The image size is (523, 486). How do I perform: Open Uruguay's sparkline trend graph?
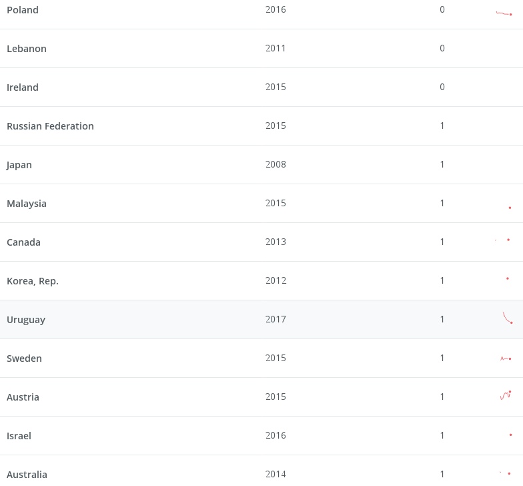(507, 318)
